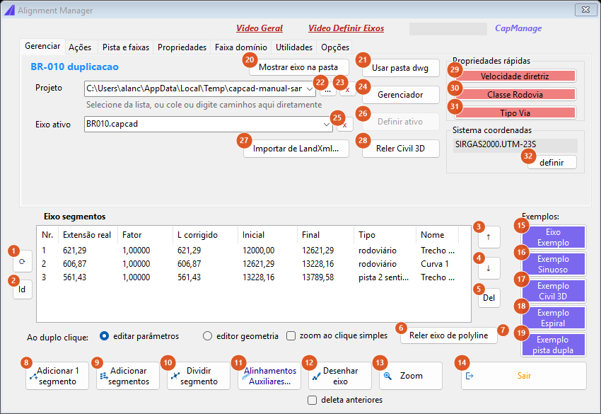The width and height of the screenshot is (601, 414).
Task: Open Propriedades tab
Action: pyautogui.click(x=182, y=47)
